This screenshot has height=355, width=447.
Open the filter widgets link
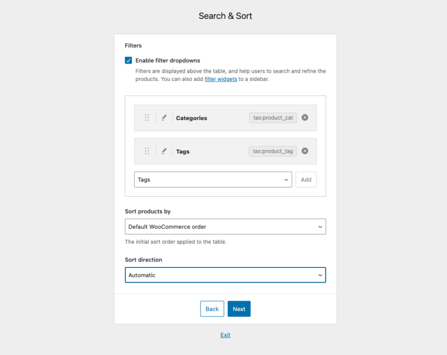221,78
